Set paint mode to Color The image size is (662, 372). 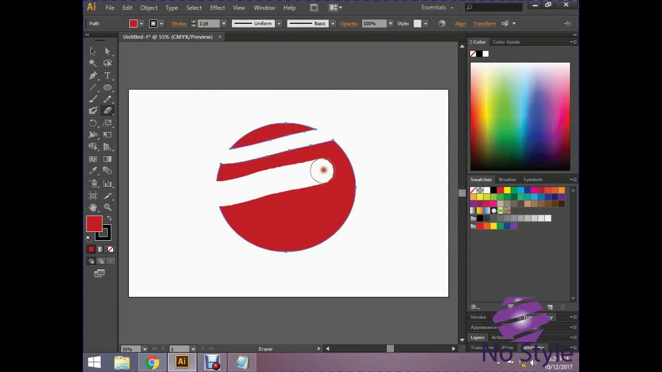(x=91, y=249)
